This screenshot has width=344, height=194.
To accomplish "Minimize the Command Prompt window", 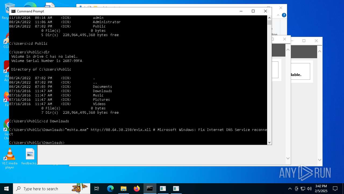I will (x=241, y=11).
